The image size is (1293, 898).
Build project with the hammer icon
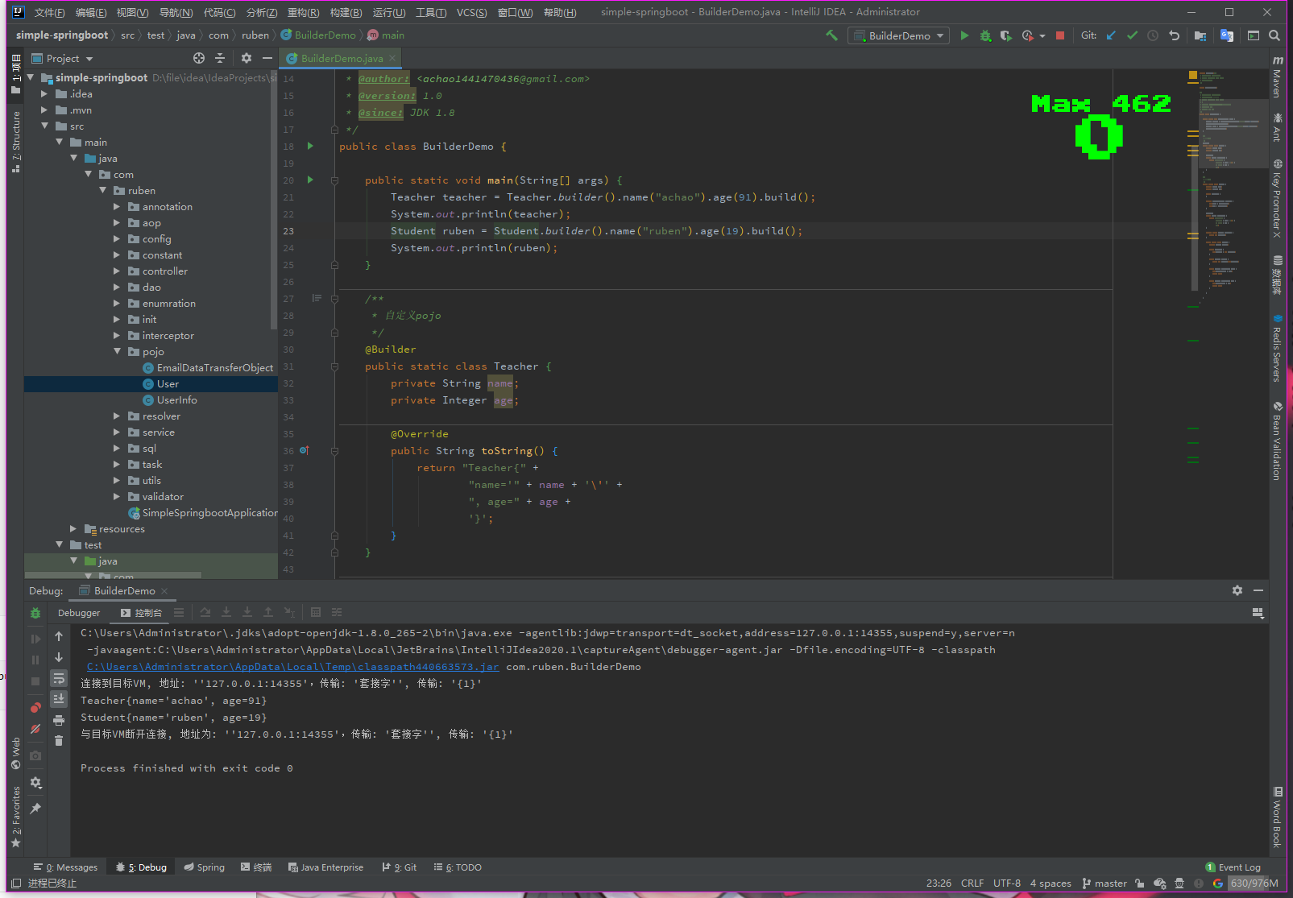tap(831, 35)
